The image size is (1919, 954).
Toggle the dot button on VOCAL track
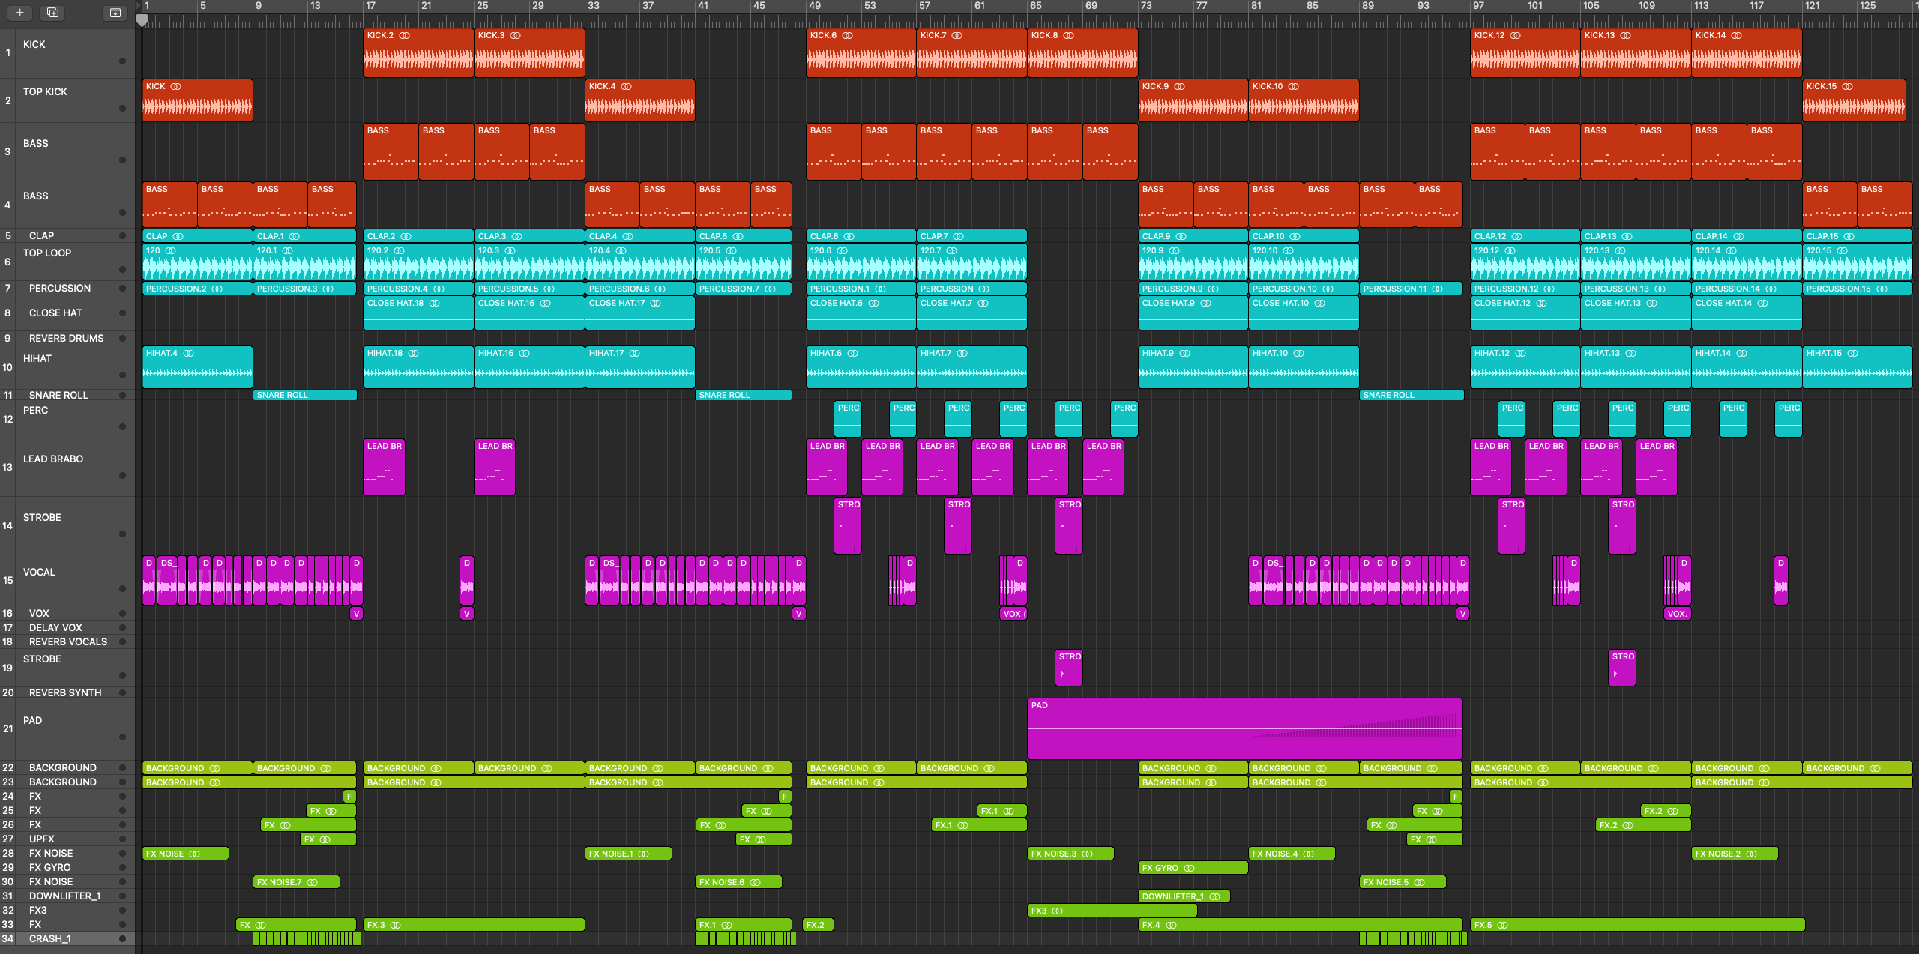[x=122, y=588]
